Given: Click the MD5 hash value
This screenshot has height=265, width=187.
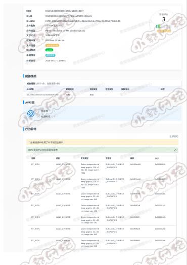Looking at the screenshot, I should (64, 11).
